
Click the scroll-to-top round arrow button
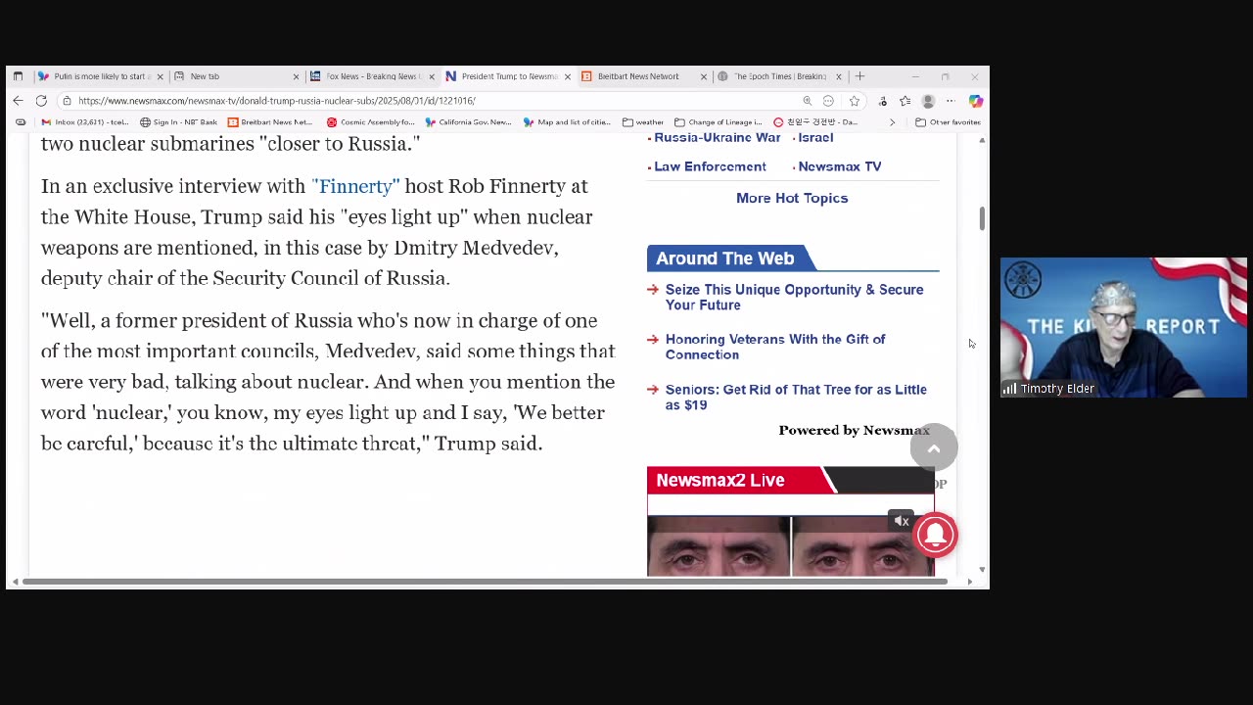[x=934, y=448]
